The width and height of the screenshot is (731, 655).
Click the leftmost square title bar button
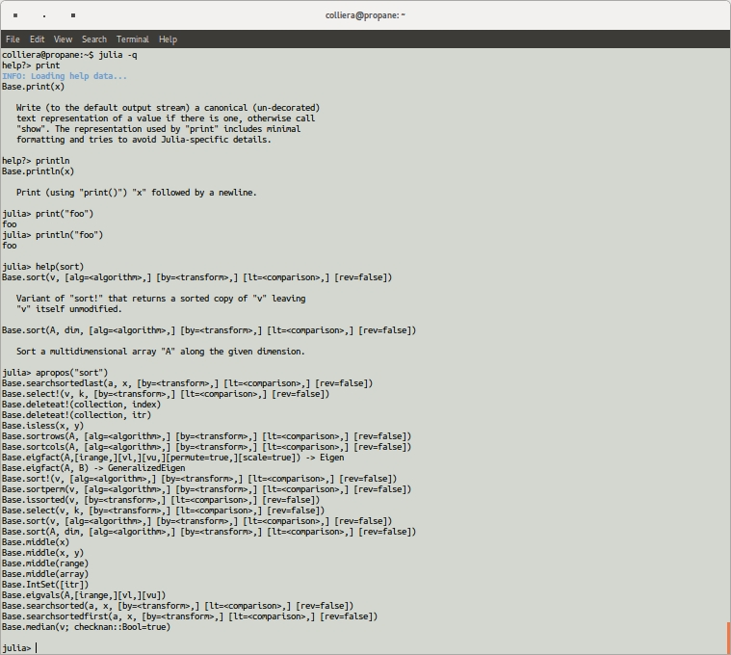[15, 15]
